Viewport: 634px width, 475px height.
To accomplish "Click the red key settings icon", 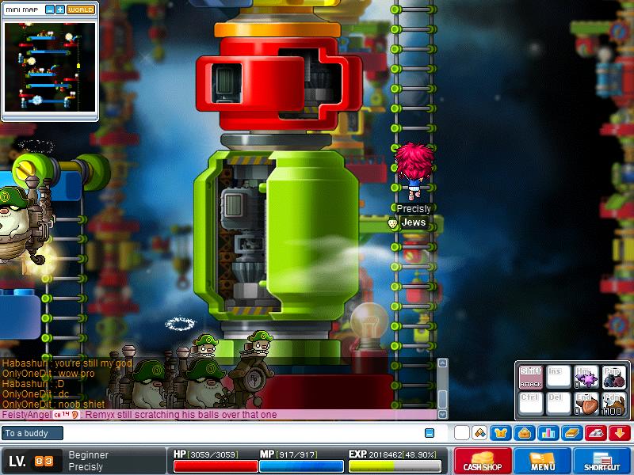I will point(596,433).
